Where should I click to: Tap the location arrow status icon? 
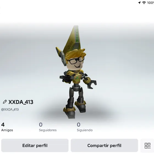click(139, 3)
